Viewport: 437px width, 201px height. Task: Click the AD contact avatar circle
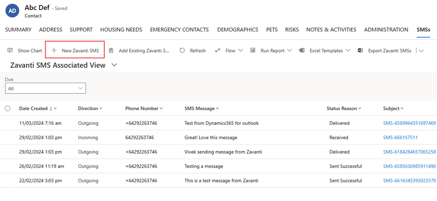[x=12, y=11]
